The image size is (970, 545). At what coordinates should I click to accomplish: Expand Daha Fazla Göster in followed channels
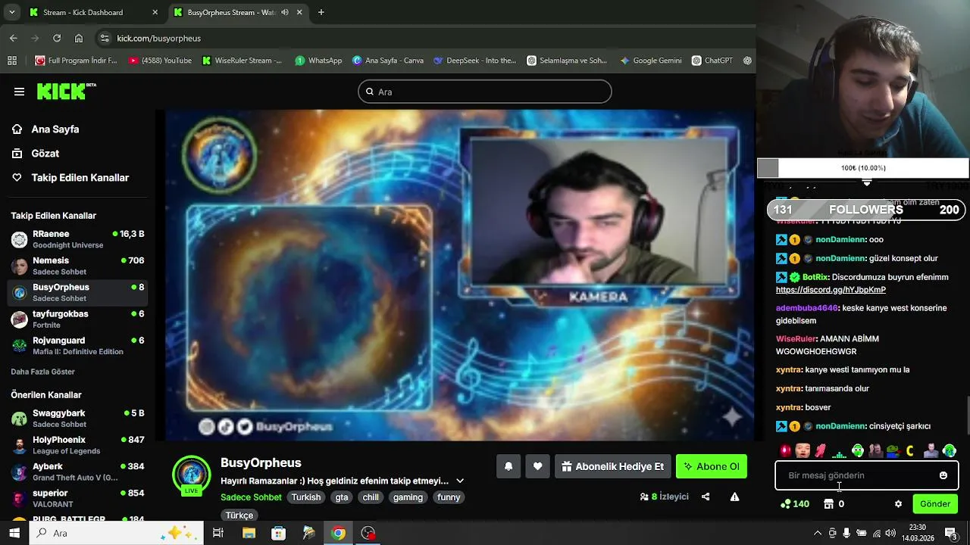42,372
